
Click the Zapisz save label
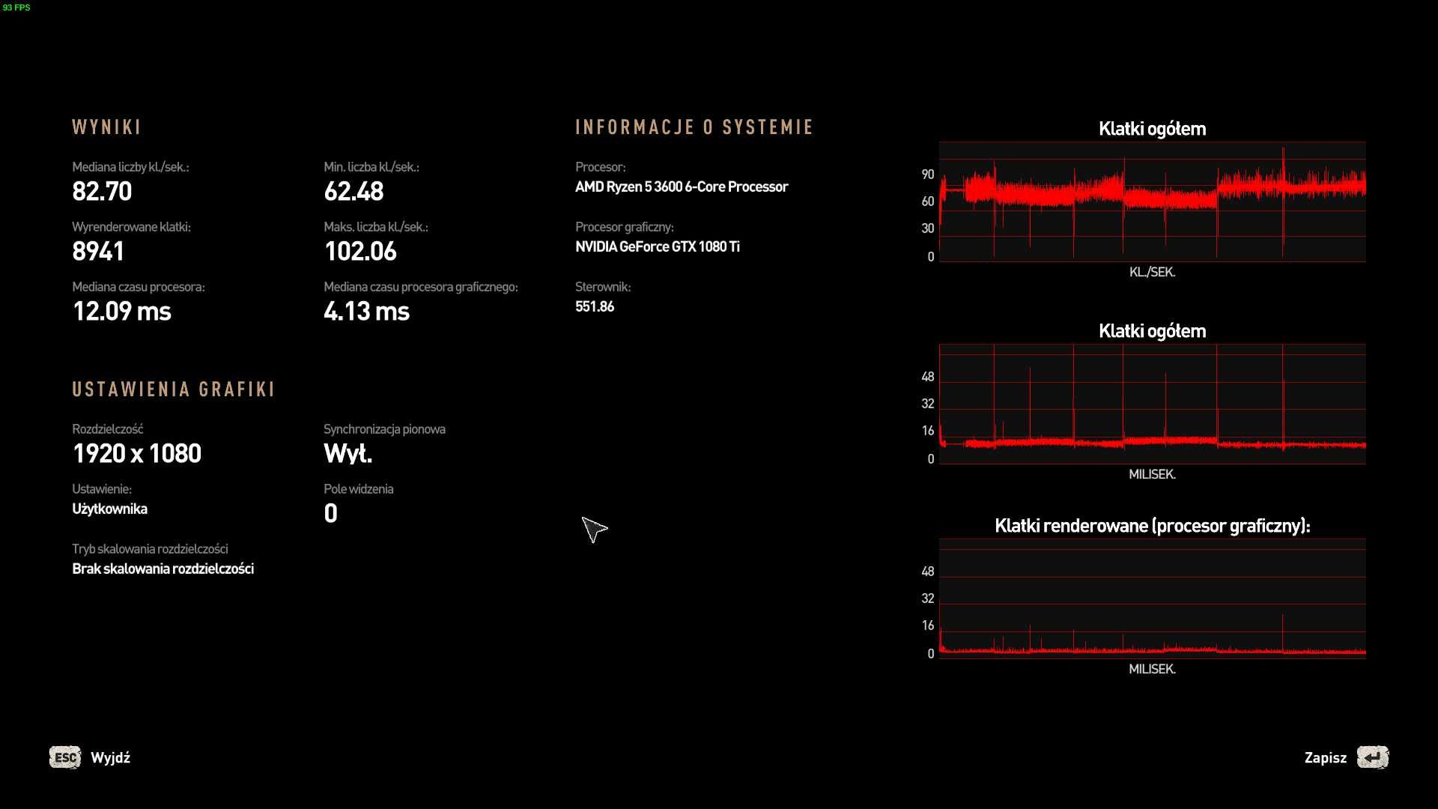pyautogui.click(x=1325, y=757)
